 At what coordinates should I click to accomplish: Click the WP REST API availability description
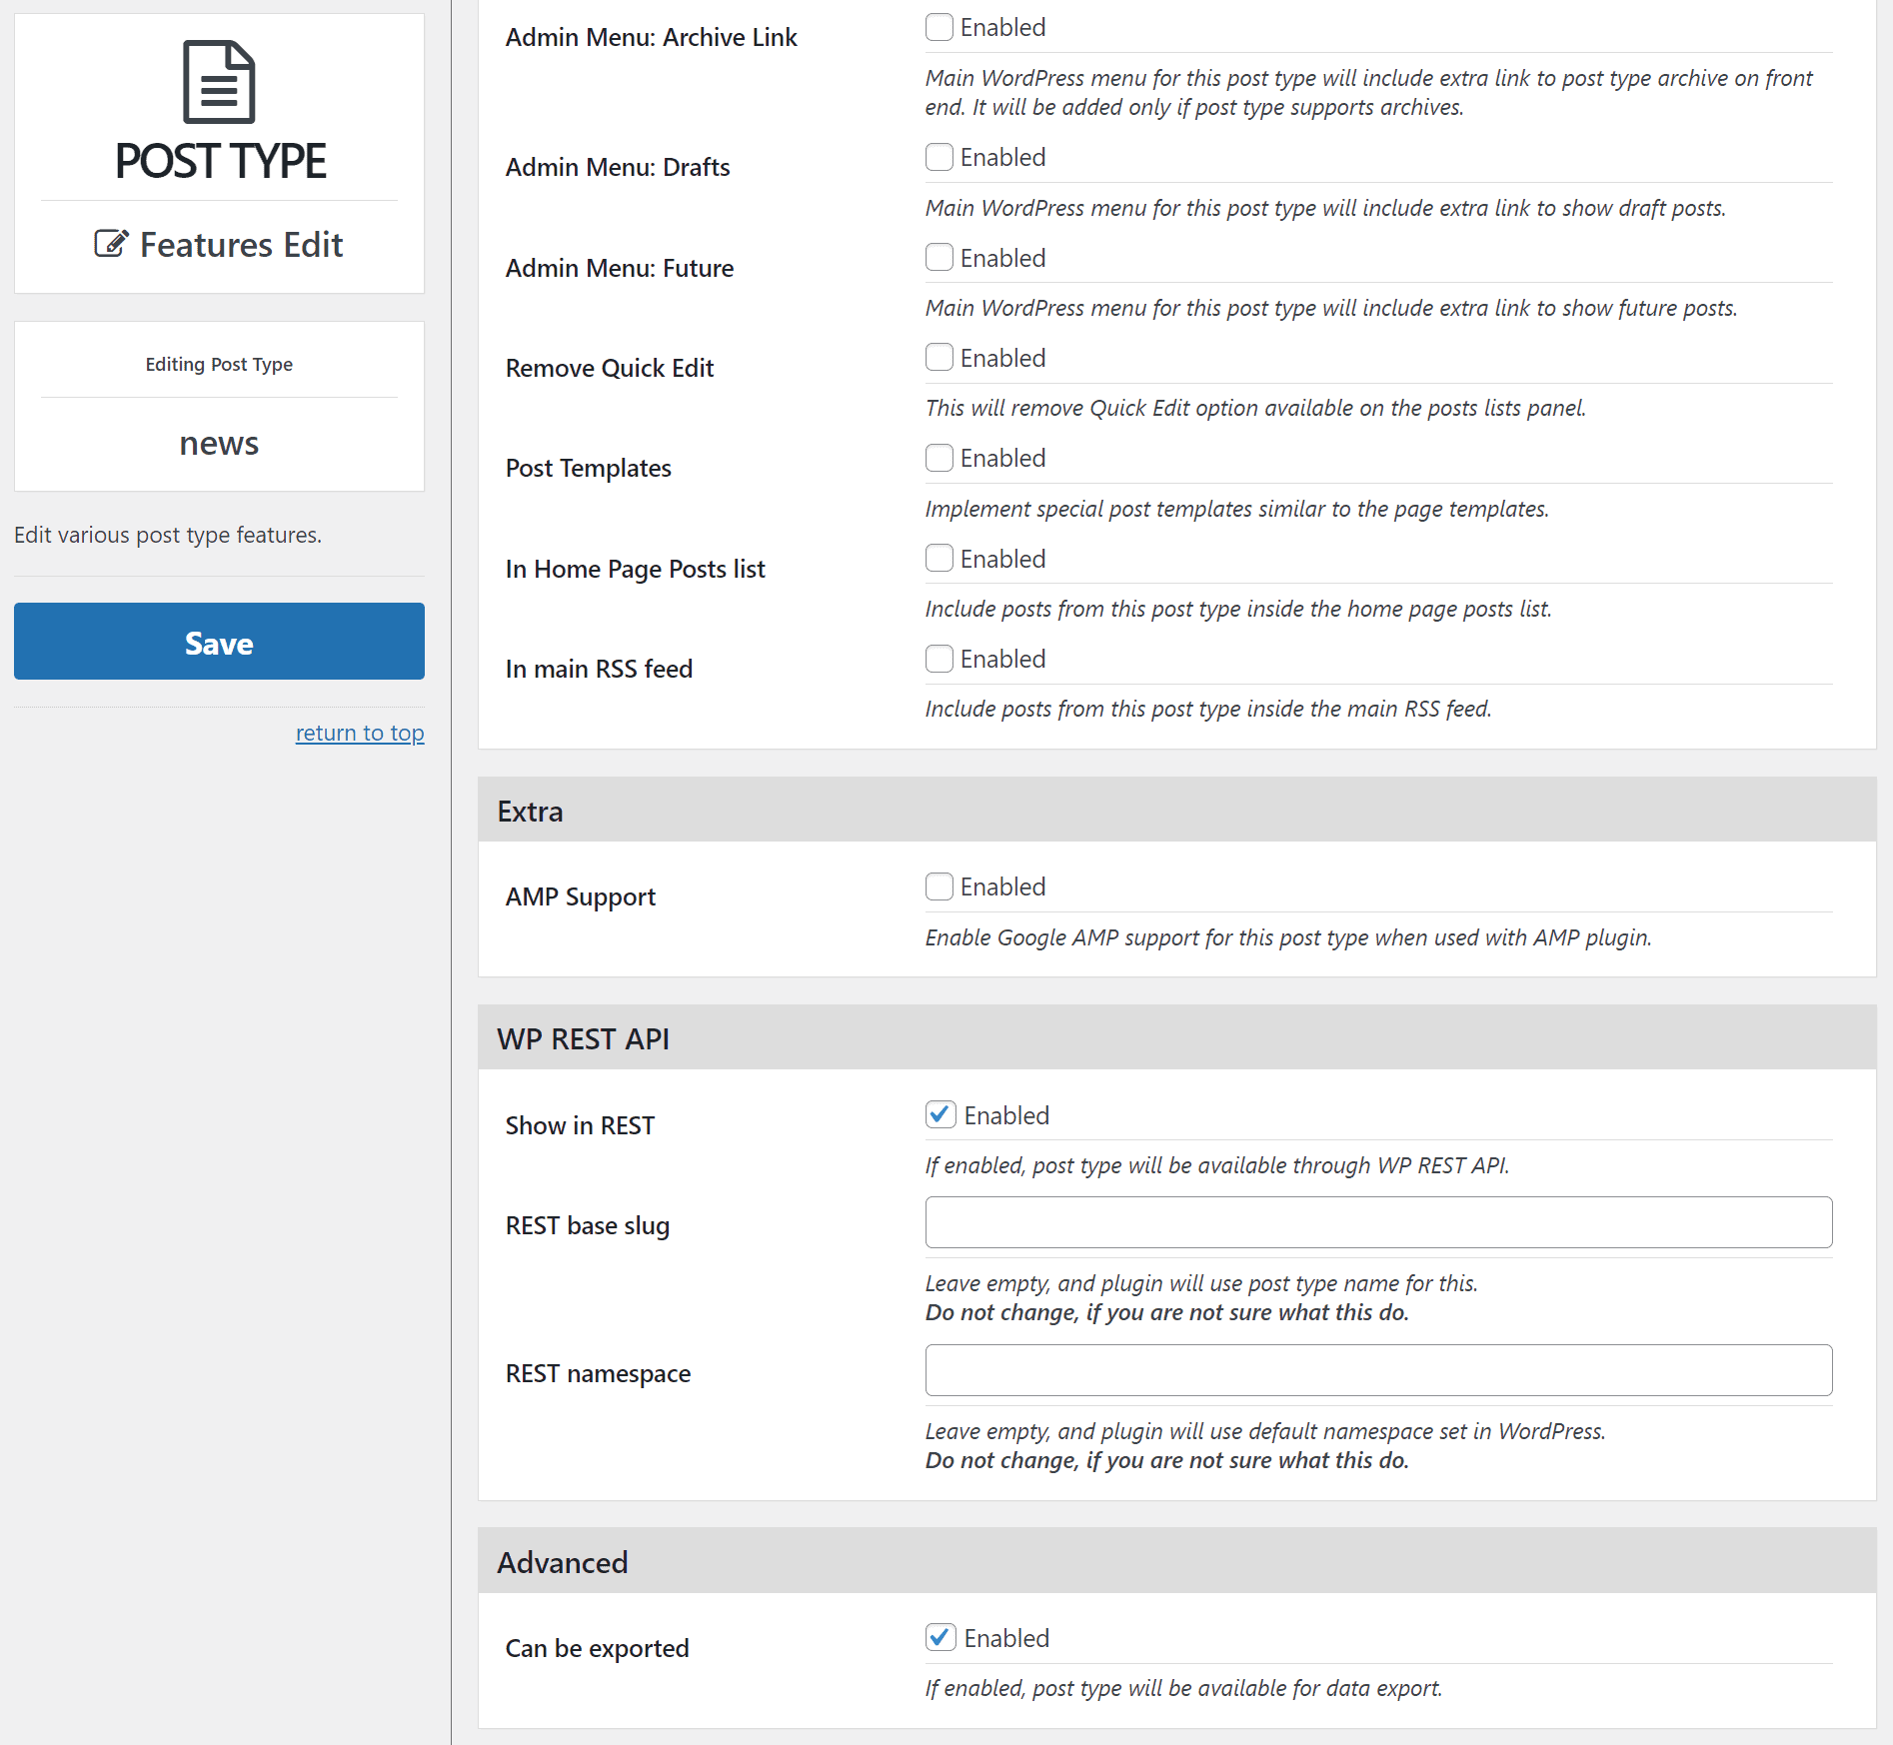pyautogui.click(x=1217, y=1165)
